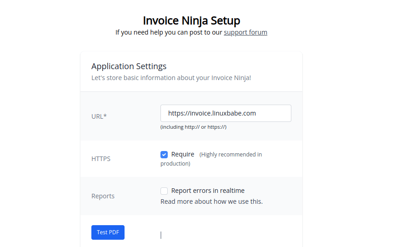This screenshot has width=400, height=247.
Task: Click the 'Reports' row label
Action: (103, 196)
